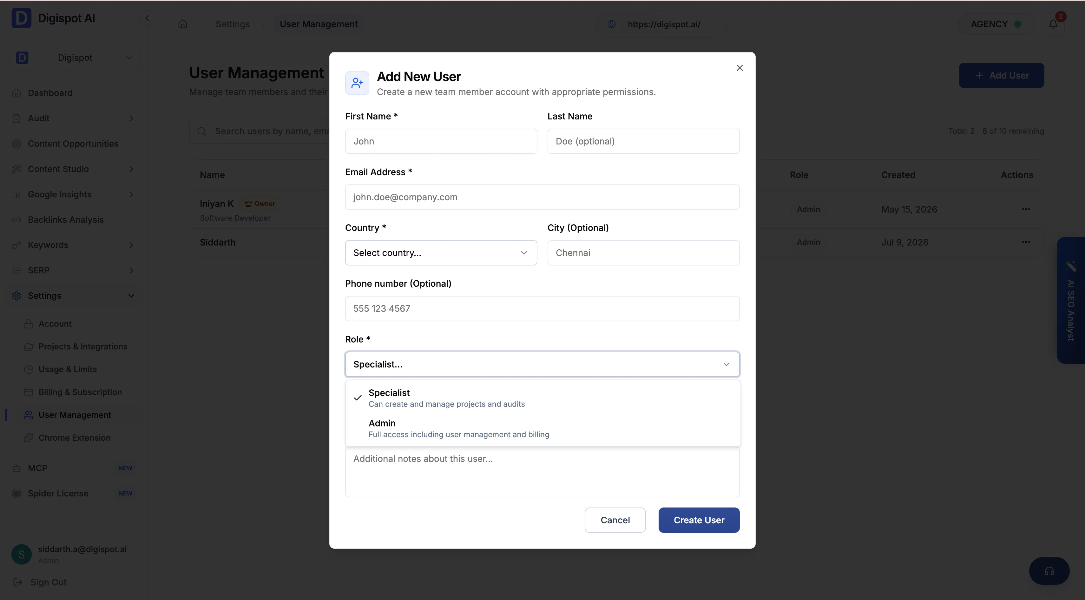Click the Chrome Extension puzzle icon

coord(29,438)
